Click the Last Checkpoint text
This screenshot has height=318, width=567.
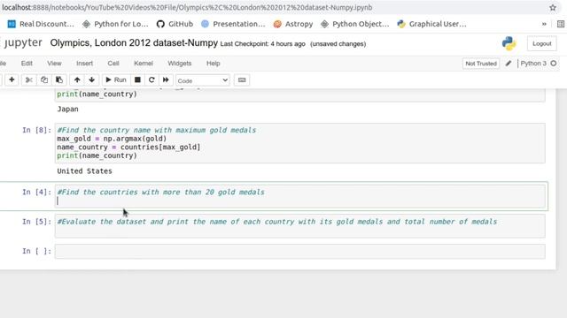(262, 43)
